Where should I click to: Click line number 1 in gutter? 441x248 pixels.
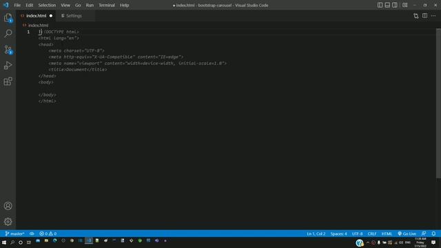tap(28, 32)
